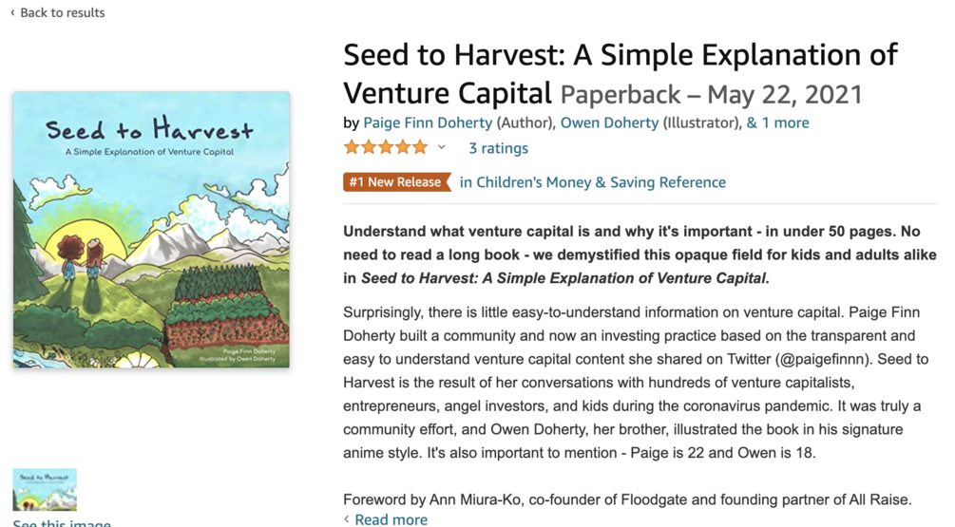This screenshot has height=527, width=955.
Task: Click the Read more chevron icon
Action: pyautogui.click(x=347, y=519)
